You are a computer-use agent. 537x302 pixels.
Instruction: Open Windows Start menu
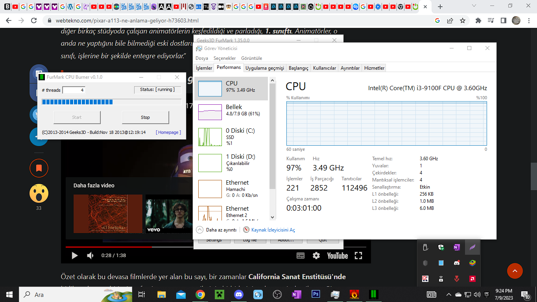pyautogui.click(x=9, y=294)
